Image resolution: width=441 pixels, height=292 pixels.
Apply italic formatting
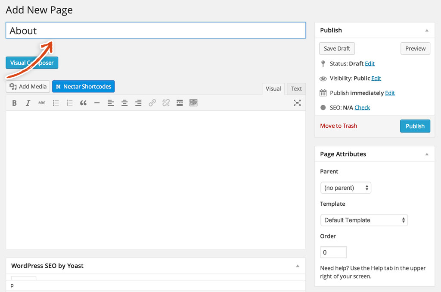click(28, 103)
